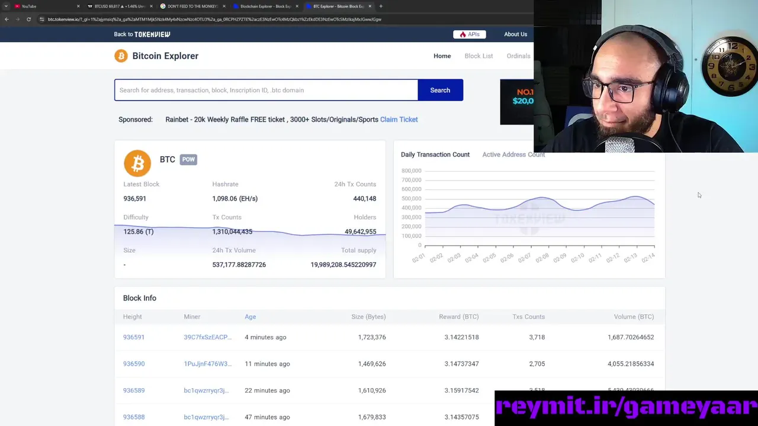The width and height of the screenshot is (758, 426).
Task: Click the Claim Ticket sponsored link
Action: (399, 120)
